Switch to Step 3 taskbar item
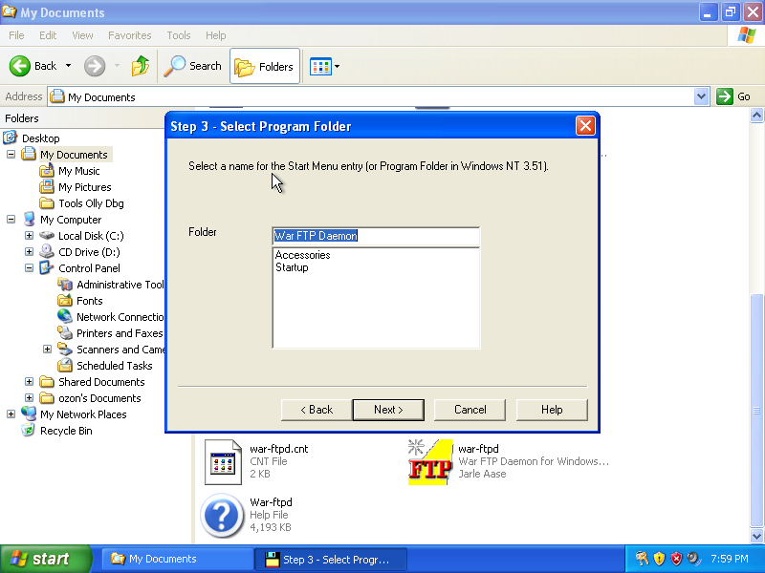The height and width of the screenshot is (573, 765). pos(331,560)
